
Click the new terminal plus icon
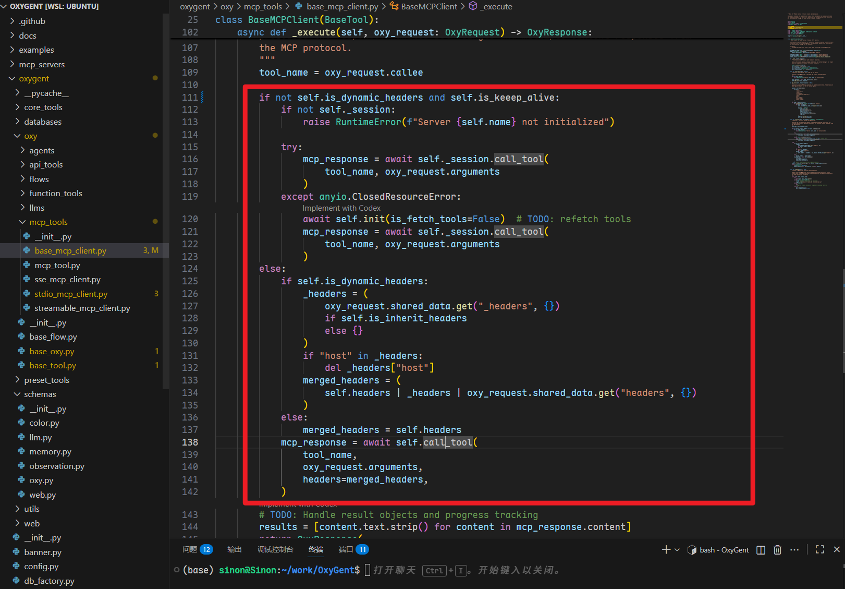coord(666,550)
